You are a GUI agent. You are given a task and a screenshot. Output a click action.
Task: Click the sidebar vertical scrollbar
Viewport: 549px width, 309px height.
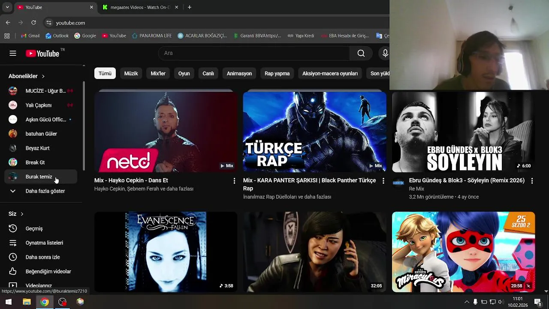coord(84,125)
